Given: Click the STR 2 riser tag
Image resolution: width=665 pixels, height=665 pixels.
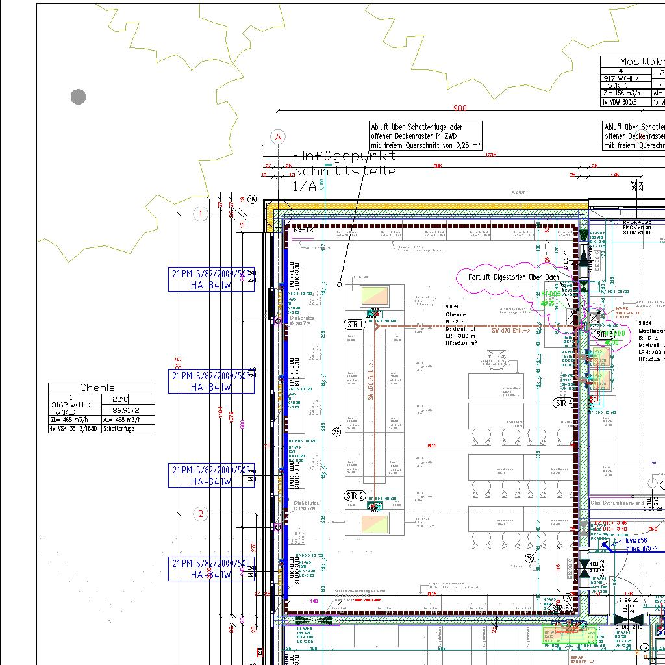Looking at the screenshot, I should click(x=355, y=496).
